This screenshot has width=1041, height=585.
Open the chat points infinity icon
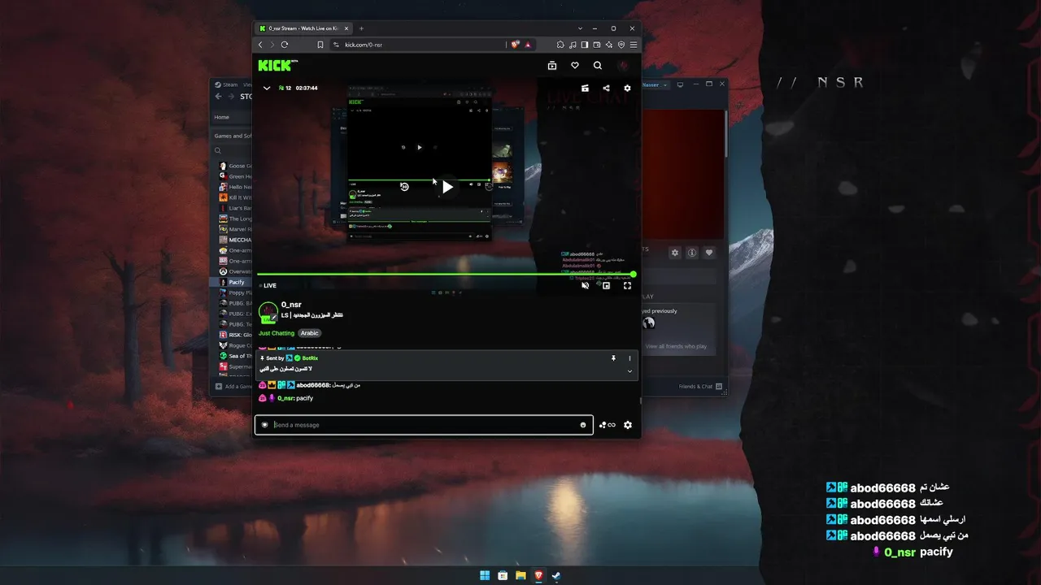[x=608, y=425]
